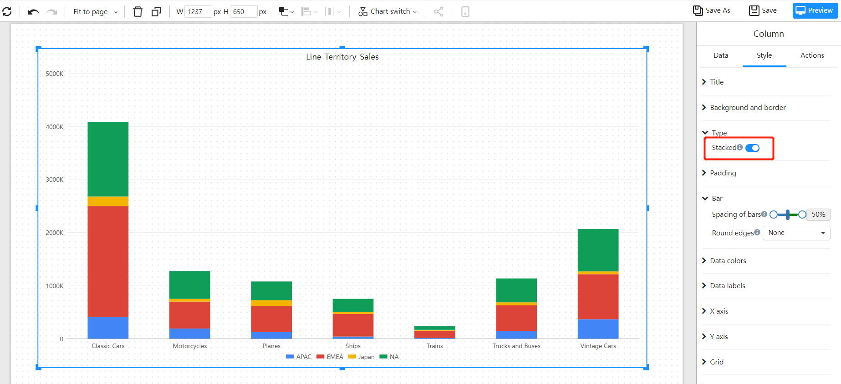This screenshot has height=384, width=841.
Task: Redo the last undone action
Action: (x=52, y=12)
